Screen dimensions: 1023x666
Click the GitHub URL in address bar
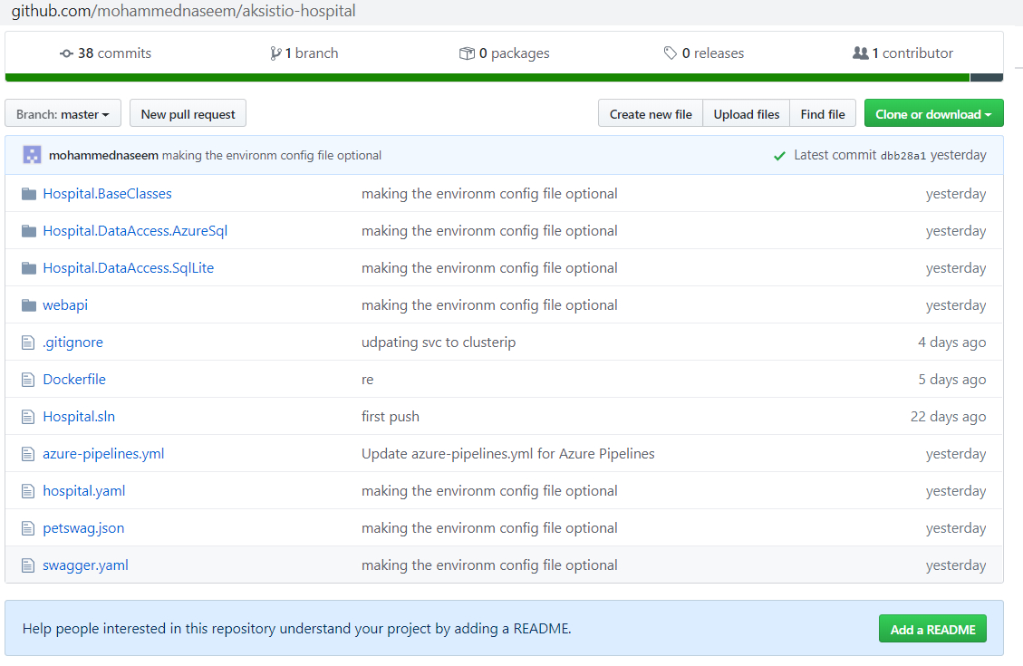183,11
